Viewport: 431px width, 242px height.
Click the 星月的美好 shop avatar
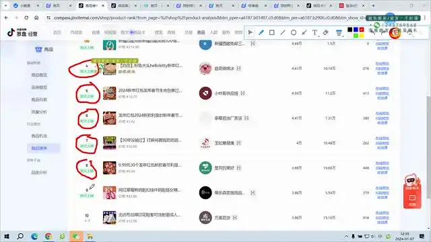pyautogui.click(x=205, y=167)
